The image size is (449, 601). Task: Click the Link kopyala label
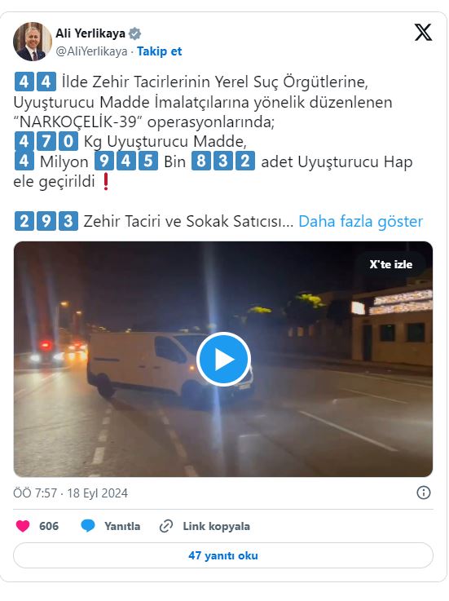[x=217, y=526]
